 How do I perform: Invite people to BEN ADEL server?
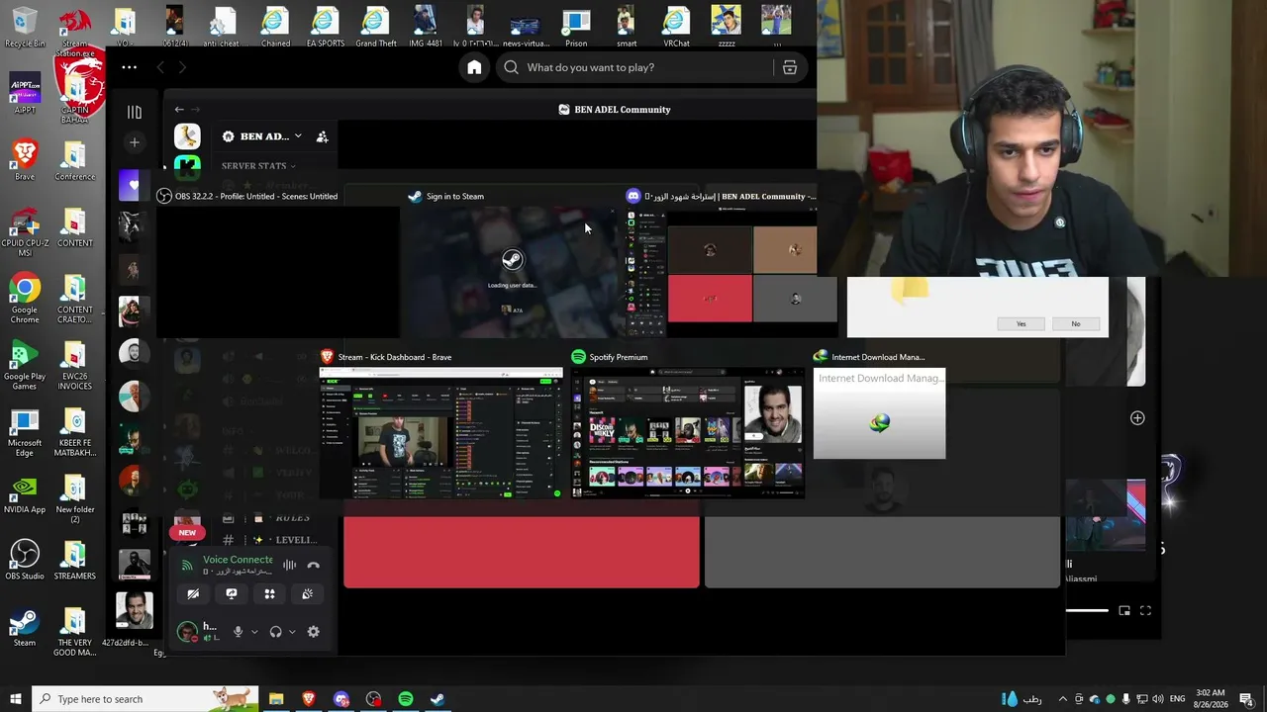322,136
